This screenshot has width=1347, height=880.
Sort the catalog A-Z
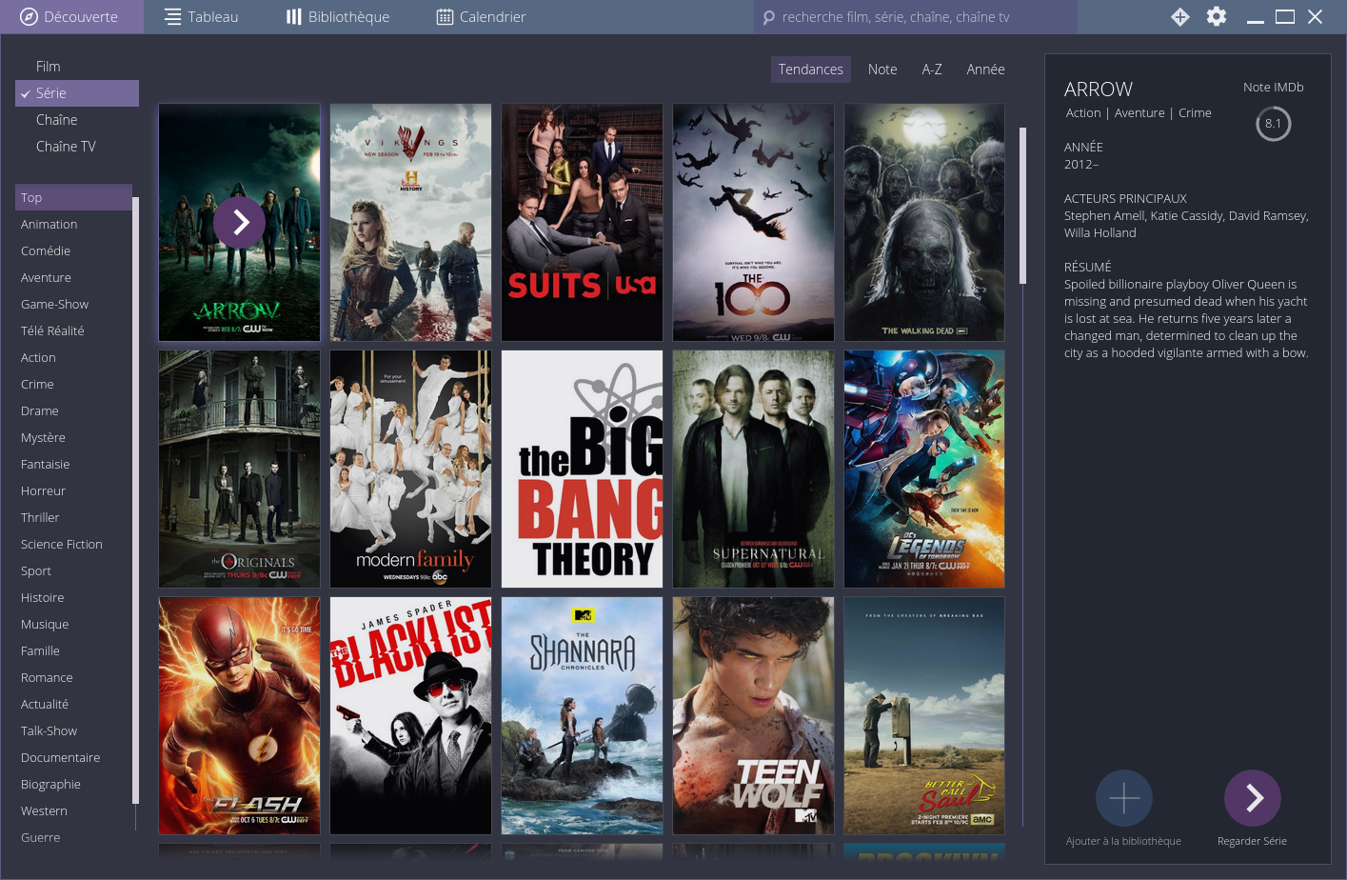pos(932,70)
